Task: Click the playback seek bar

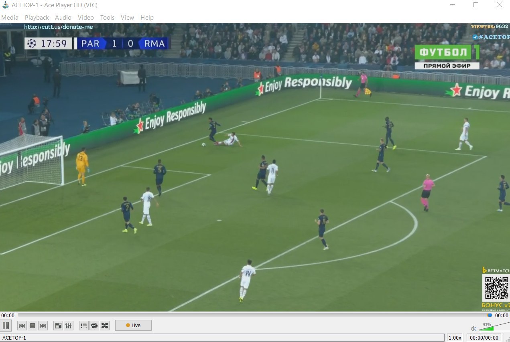Action: pos(254,315)
